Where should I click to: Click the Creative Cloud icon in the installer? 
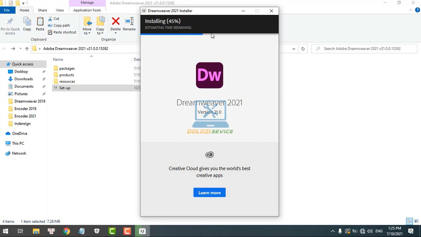coord(209,154)
